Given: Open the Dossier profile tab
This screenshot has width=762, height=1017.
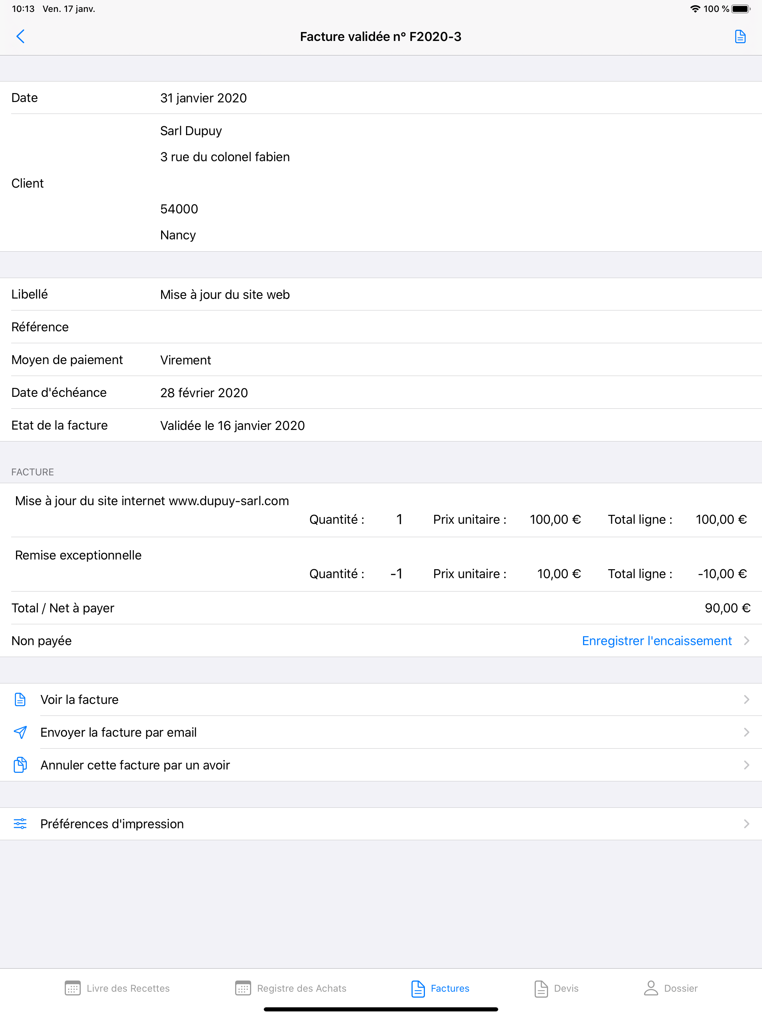Looking at the screenshot, I should click(670, 988).
